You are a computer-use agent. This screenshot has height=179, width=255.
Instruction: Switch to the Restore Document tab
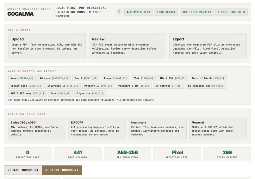click(x=62, y=170)
